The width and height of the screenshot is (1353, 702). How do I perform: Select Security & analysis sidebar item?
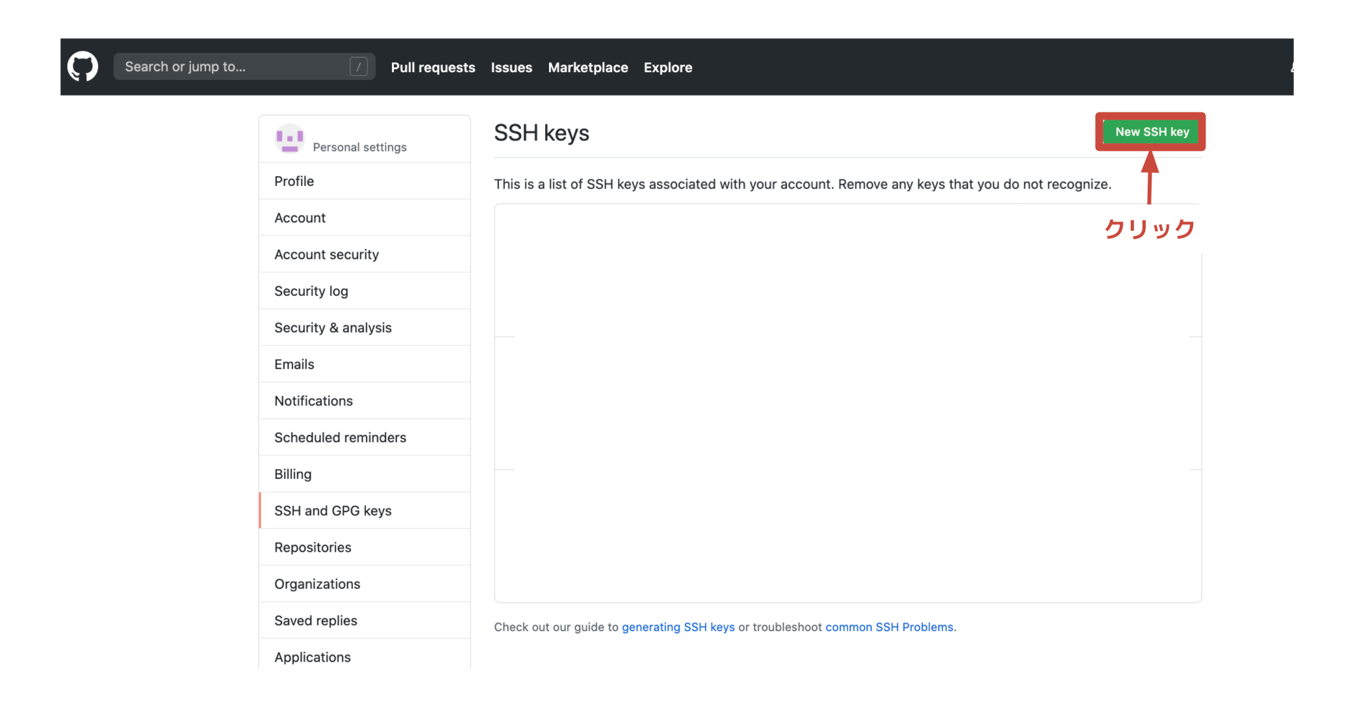click(x=333, y=328)
